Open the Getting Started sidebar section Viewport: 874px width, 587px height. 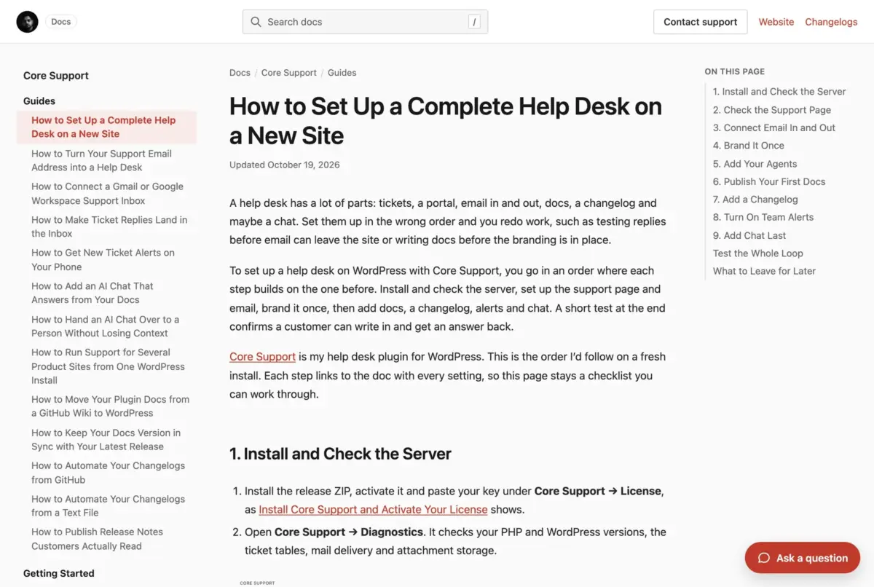point(58,573)
